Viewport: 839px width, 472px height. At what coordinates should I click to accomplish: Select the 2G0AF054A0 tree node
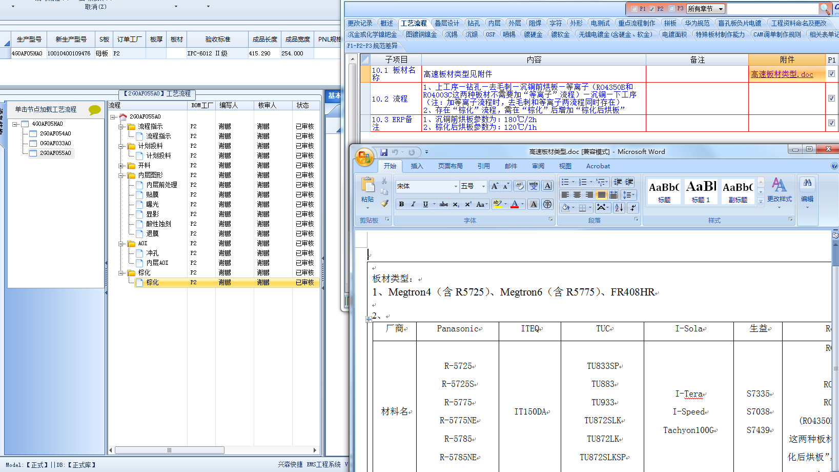[x=55, y=133]
